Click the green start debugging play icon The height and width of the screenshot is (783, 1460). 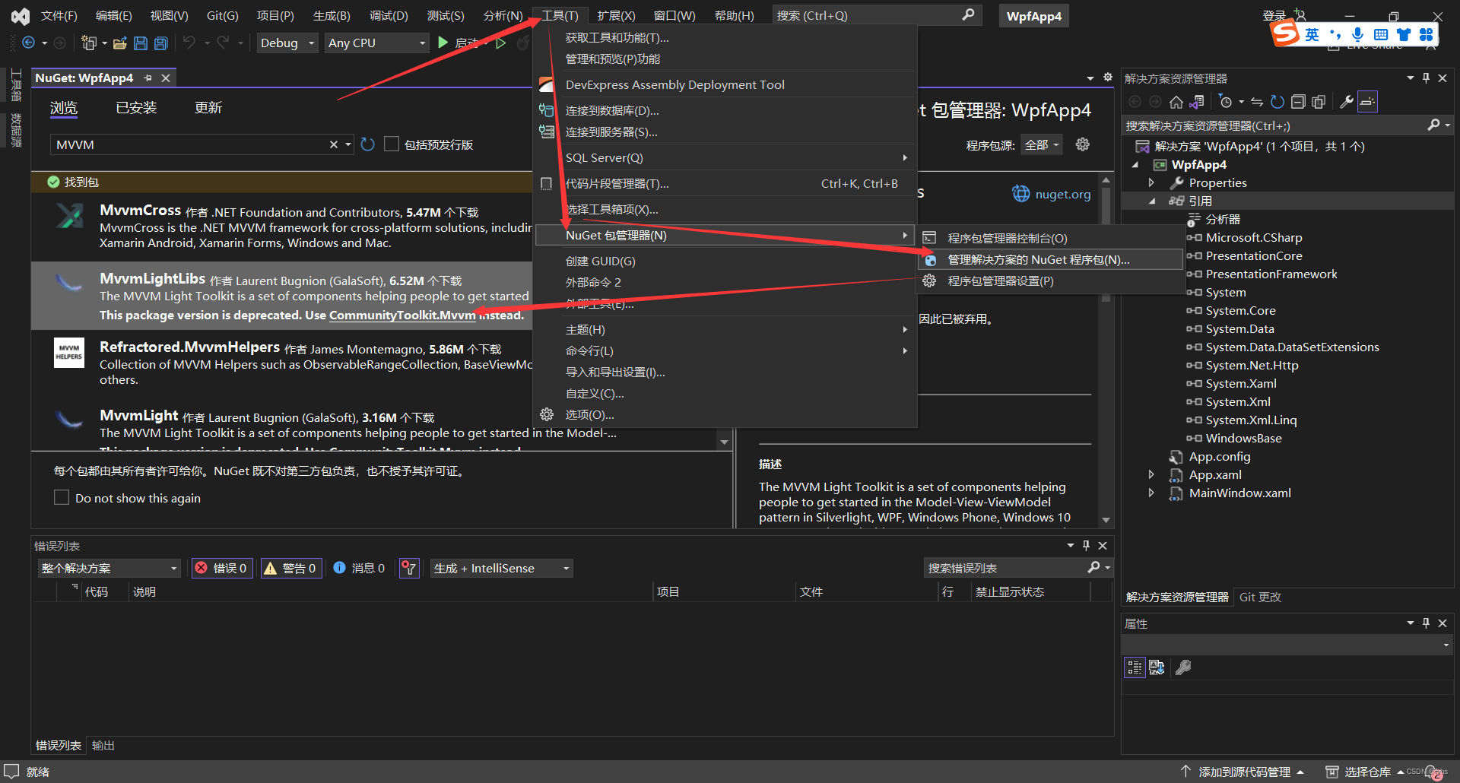(x=443, y=43)
